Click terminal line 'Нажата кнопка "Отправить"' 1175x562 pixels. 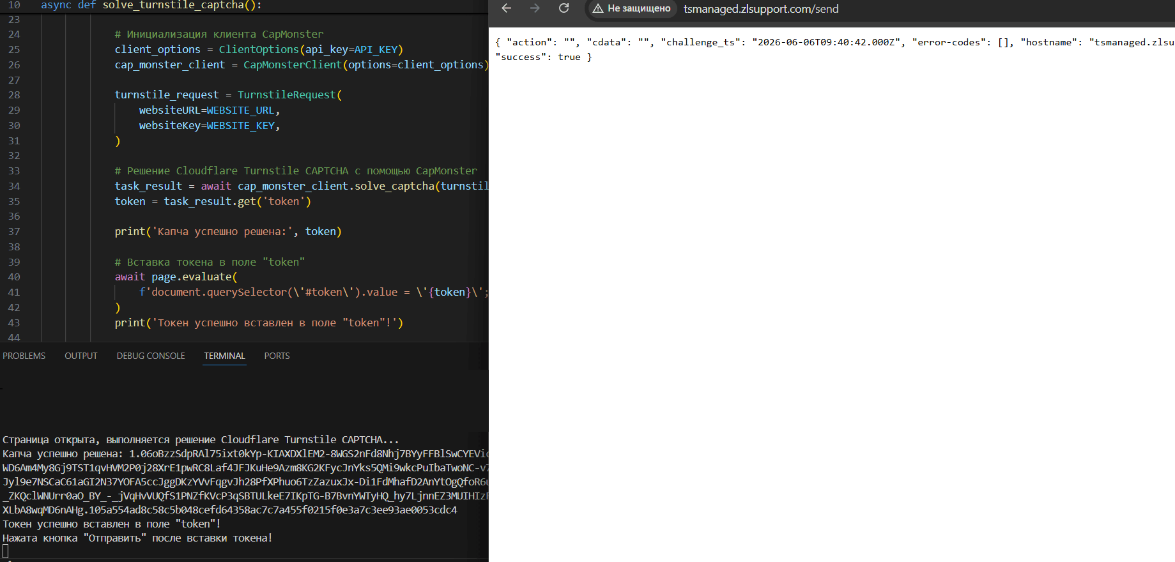click(x=137, y=538)
